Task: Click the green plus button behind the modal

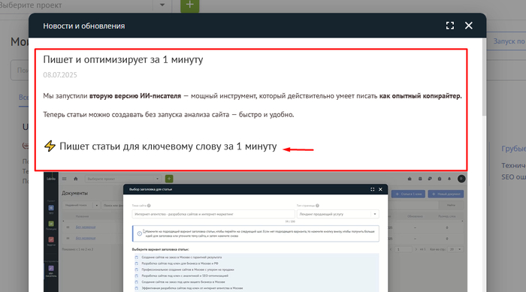Action: 190,5
